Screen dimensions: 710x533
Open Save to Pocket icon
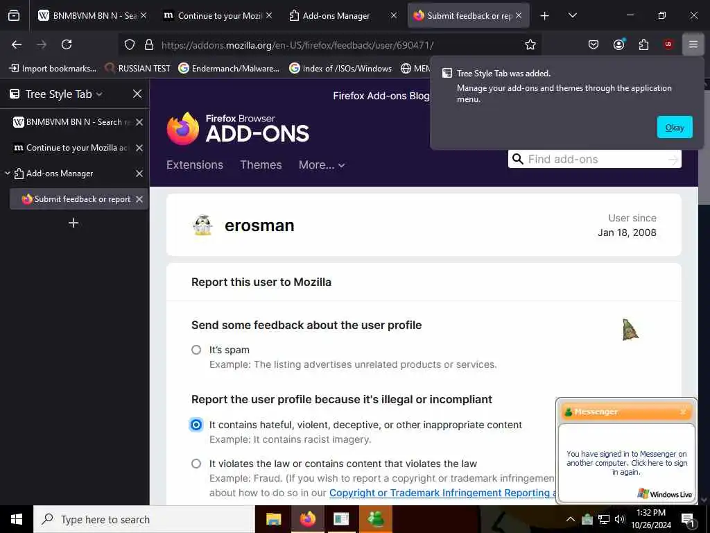click(x=594, y=44)
